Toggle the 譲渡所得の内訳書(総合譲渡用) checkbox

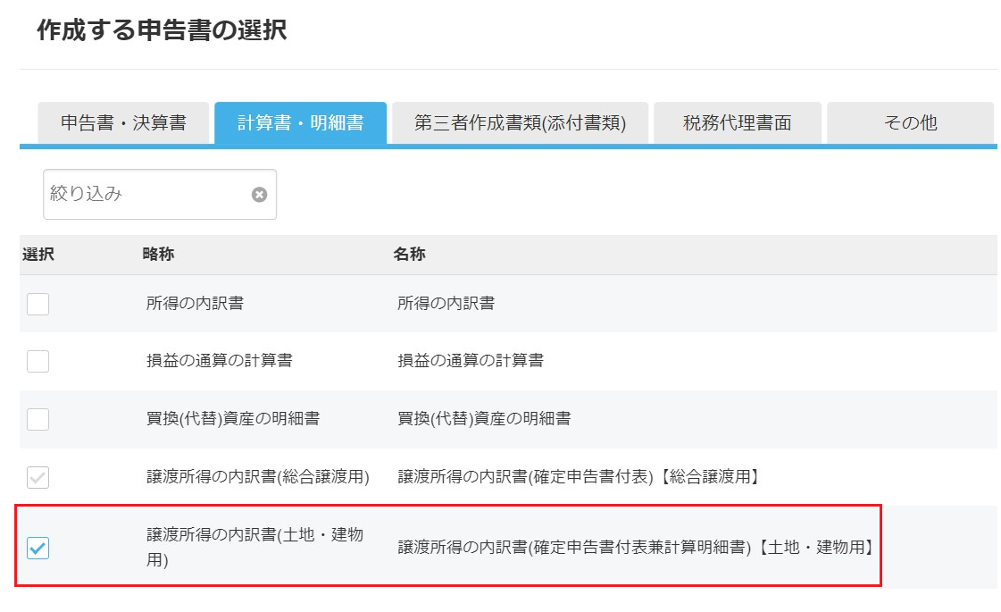click(38, 477)
